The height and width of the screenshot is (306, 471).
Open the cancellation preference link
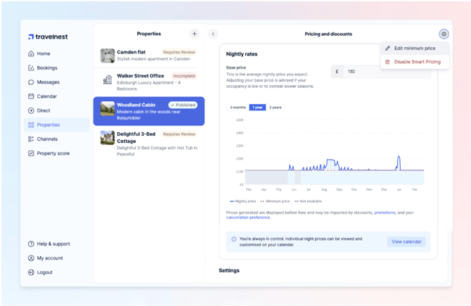(248, 217)
